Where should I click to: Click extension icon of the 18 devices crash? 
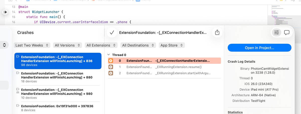(x=18, y=73)
